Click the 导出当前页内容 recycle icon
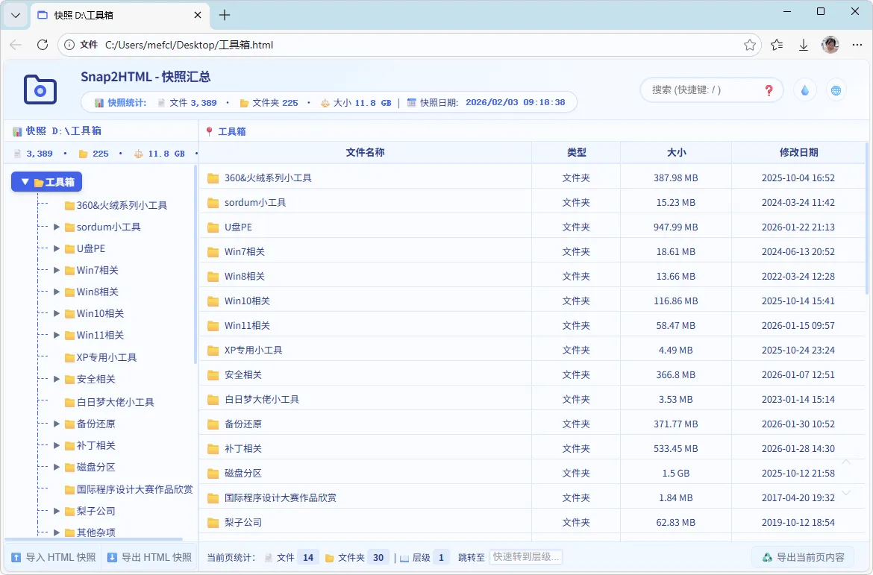 coord(767,557)
